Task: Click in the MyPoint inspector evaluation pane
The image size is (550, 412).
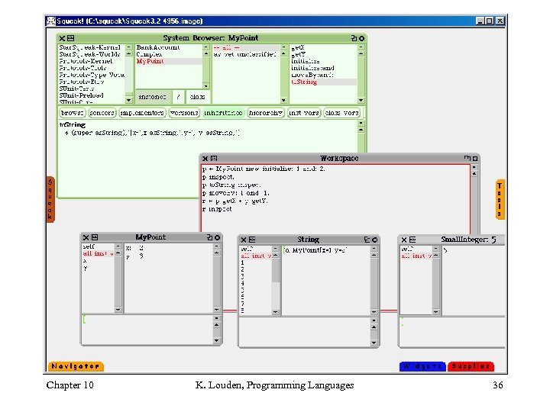Action: pos(147,330)
